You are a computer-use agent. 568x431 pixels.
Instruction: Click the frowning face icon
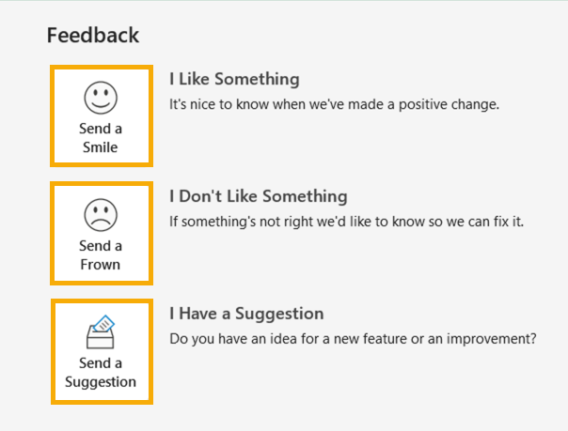101,215
